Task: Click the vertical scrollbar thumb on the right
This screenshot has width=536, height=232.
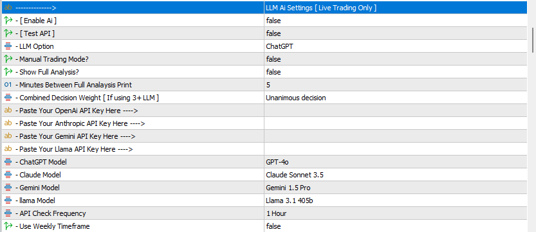Action: coord(532,40)
